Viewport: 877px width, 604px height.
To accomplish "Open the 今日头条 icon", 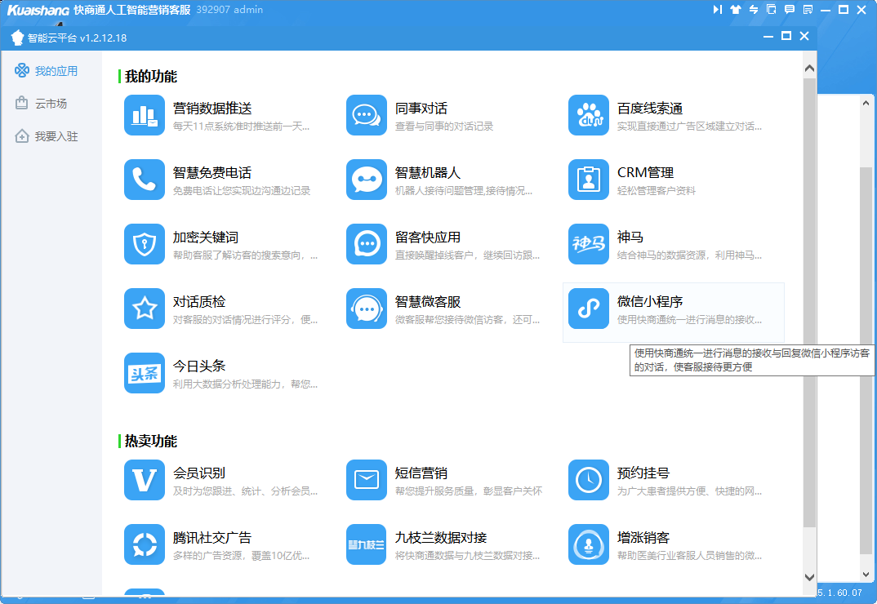I will pos(145,373).
